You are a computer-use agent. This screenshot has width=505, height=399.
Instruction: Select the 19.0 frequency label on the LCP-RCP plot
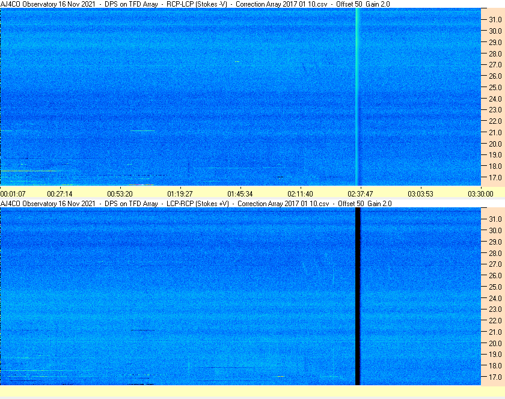495,355
